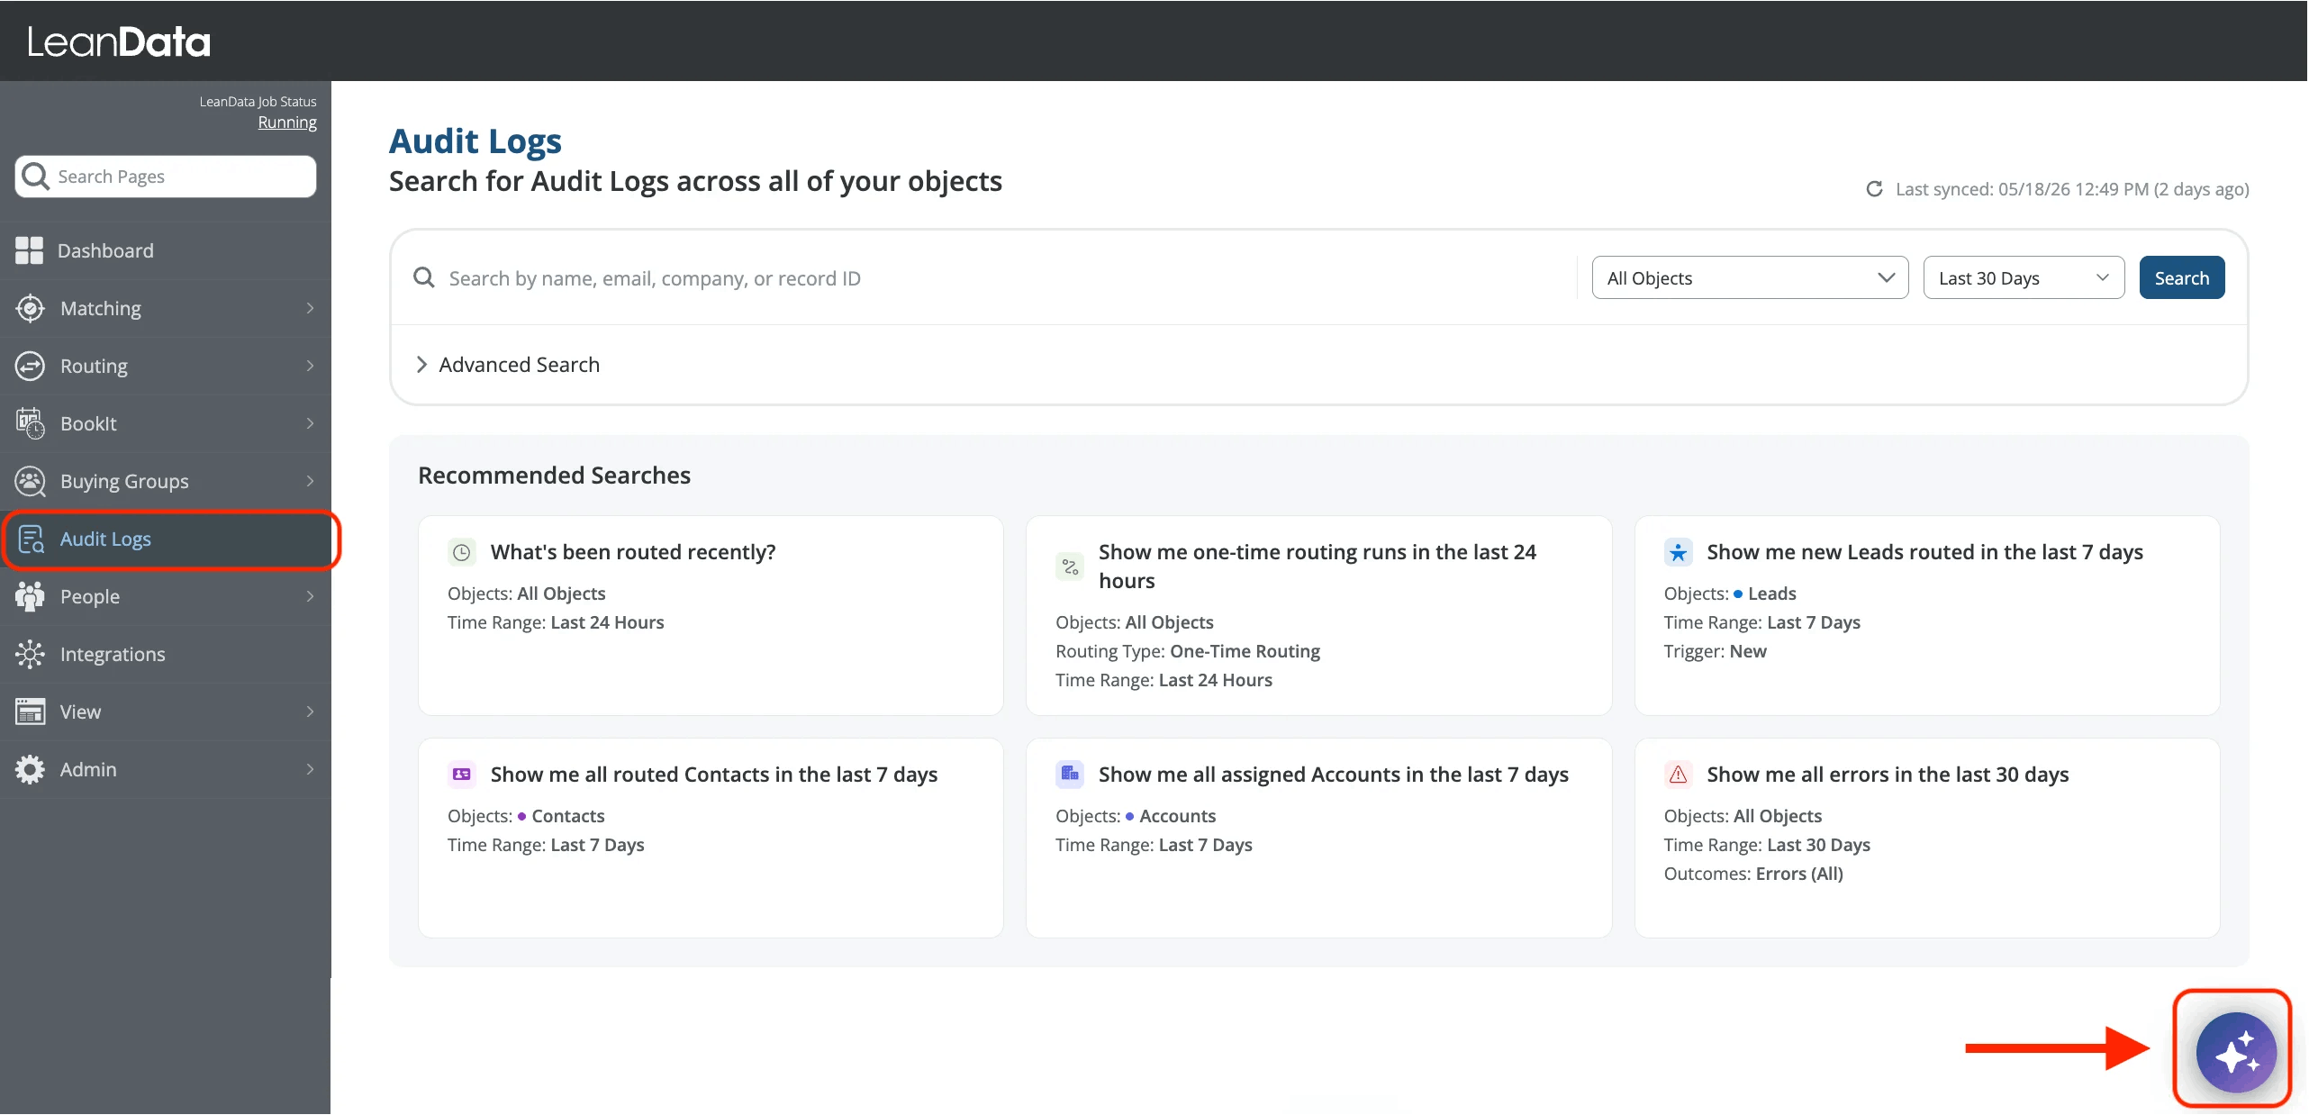The image size is (2309, 1115).
Task: Focus the Search Pages input field
Action: tap(166, 177)
